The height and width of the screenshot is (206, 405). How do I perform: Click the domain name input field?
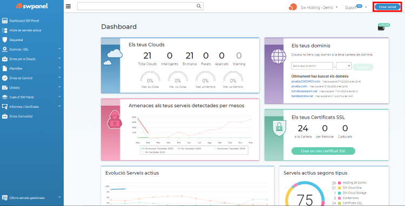(312, 66)
